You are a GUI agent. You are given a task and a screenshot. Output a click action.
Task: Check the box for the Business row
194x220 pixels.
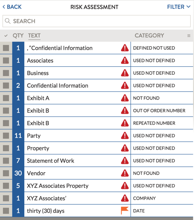(x=6, y=73)
